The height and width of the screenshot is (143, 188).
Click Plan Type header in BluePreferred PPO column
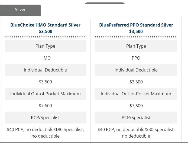click(x=136, y=46)
